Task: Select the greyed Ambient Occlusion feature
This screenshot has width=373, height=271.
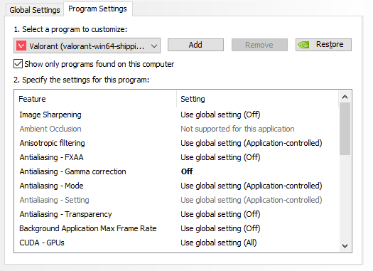Action: pyautogui.click(x=50, y=129)
